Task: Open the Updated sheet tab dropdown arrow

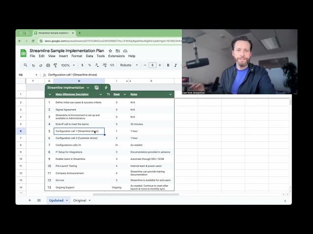Action: (x=67, y=200)
